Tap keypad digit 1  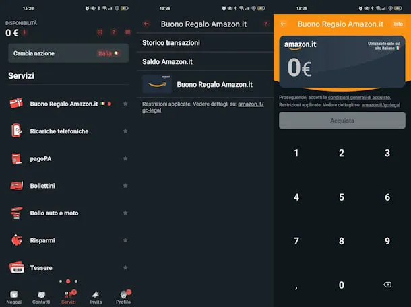pos(296,153)
